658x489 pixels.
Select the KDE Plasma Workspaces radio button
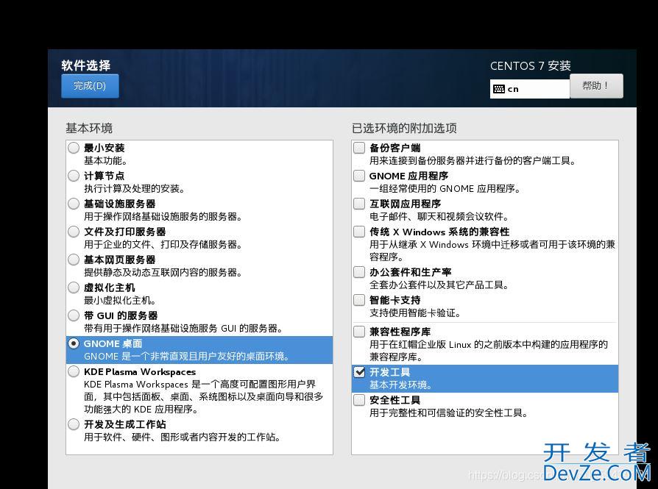coord(74,371)
